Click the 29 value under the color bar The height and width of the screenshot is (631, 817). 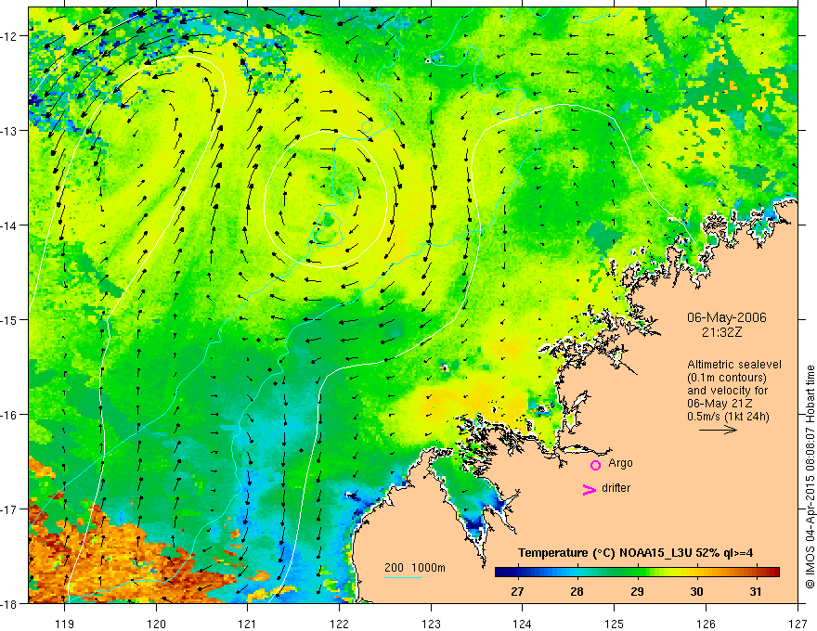pyautogui.click(x=637, y=591)
